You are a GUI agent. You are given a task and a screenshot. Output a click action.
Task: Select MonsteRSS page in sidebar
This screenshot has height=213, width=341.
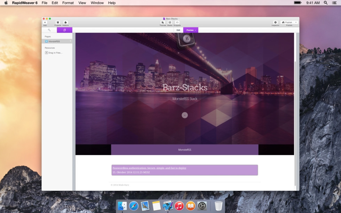[x=57, y=41]
